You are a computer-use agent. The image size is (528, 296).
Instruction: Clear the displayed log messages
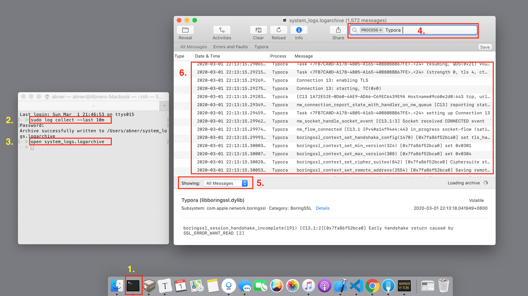click(x=258, y=30)
